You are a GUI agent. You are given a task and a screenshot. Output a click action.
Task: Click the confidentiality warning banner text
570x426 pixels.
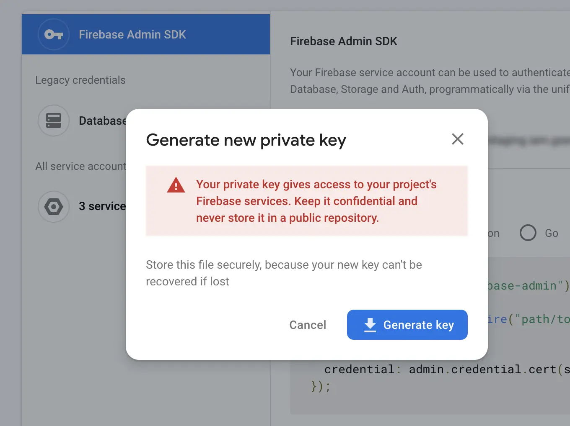click(x=316, y=201)
